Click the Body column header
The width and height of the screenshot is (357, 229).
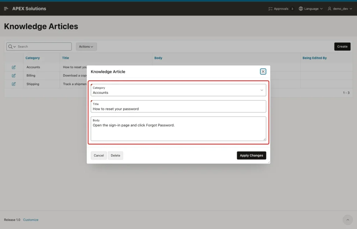(158, 58)
